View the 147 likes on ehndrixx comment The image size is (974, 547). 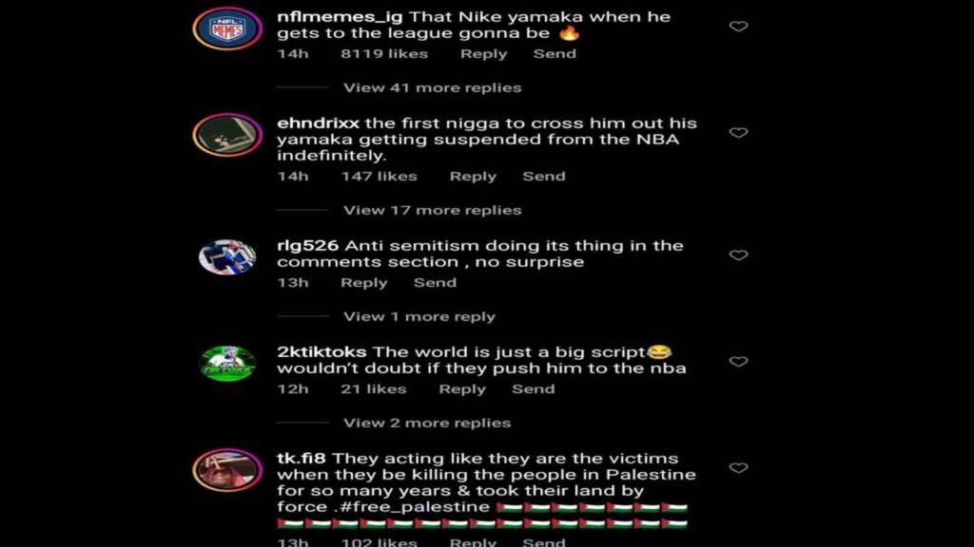(379, 176)
